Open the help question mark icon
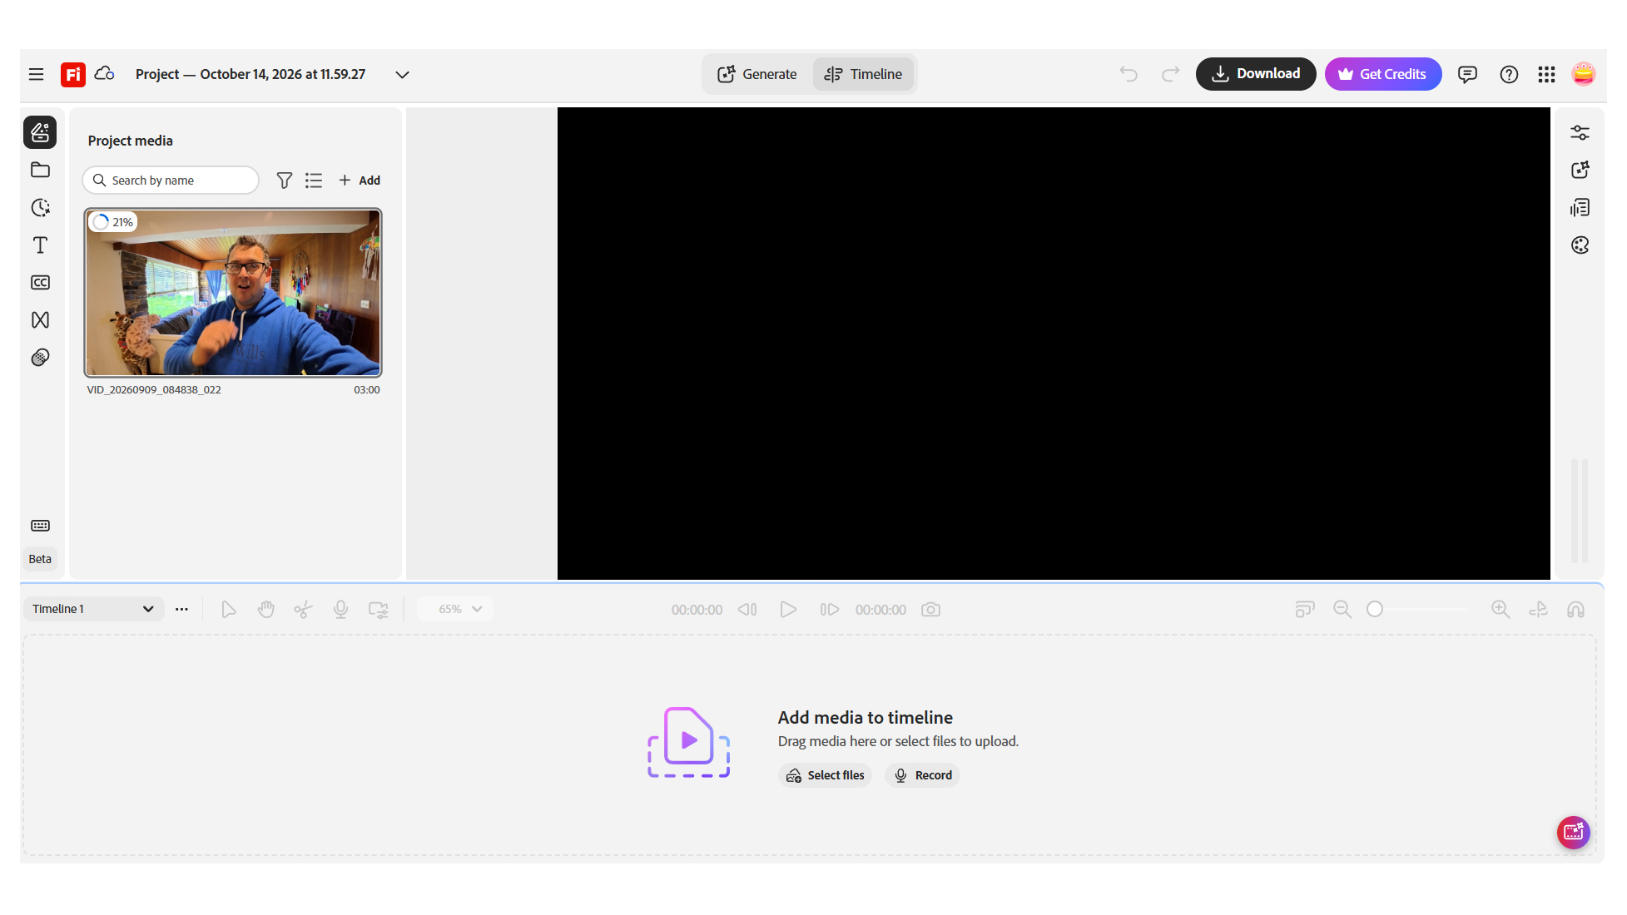 point(1509,74)
